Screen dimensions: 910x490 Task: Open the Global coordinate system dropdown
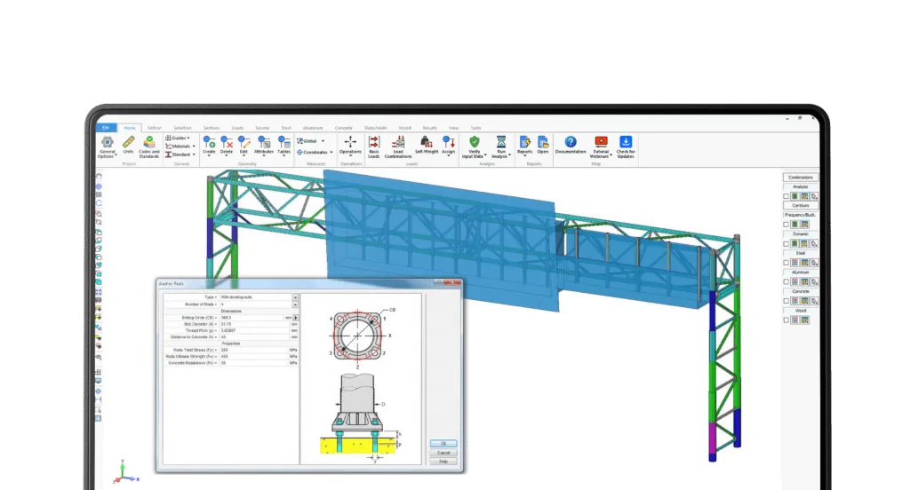[311, 141]
